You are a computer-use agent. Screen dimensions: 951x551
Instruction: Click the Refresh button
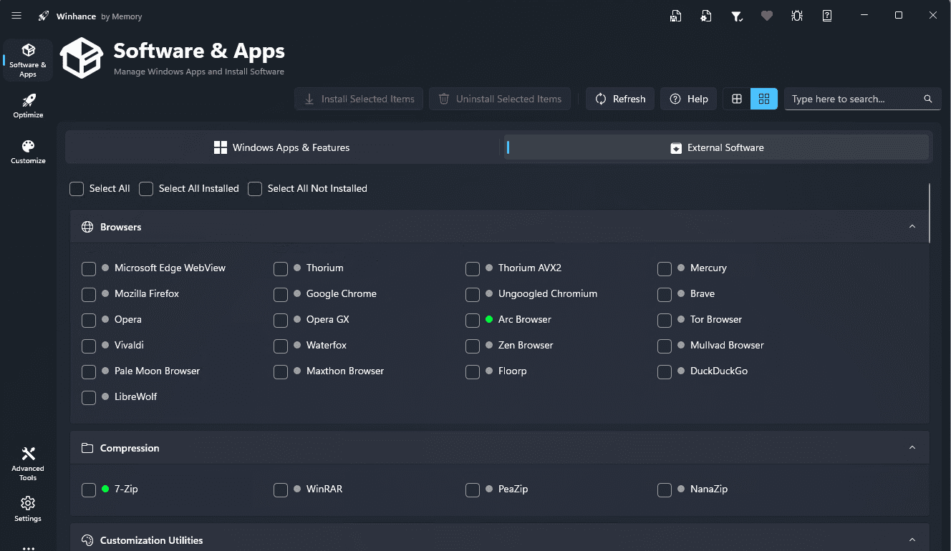pyautogui.click(x=620, y=99)
